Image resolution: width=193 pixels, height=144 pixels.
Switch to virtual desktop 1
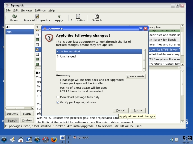62,138
